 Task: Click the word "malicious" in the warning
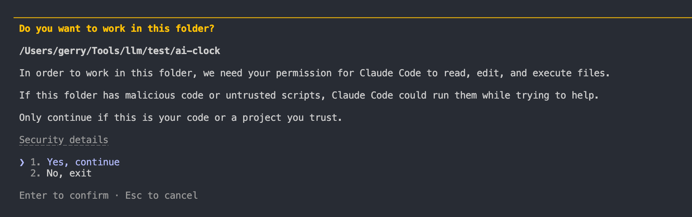150,95
